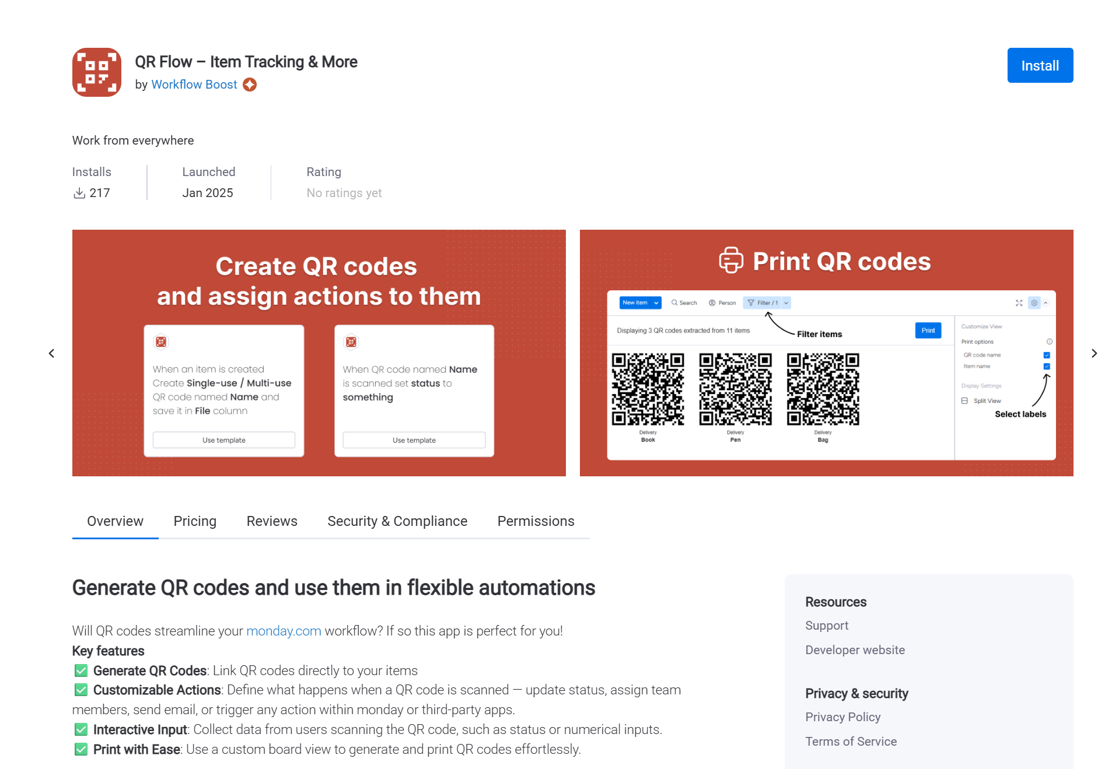Image resolution: width=1119 pixels, height=769 pixels.
Task: Open the Privacy Policy link
Action: tap(842, 717)
